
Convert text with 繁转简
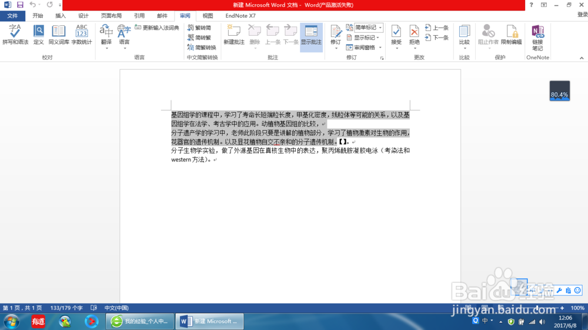(x=199, y=28)
